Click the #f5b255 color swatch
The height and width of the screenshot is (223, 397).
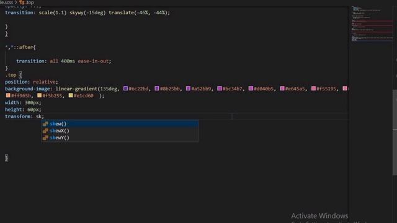[40, 95]
